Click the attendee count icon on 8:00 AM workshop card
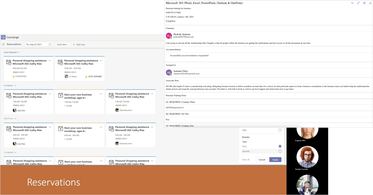373x195 pixels. coord(65,139)
